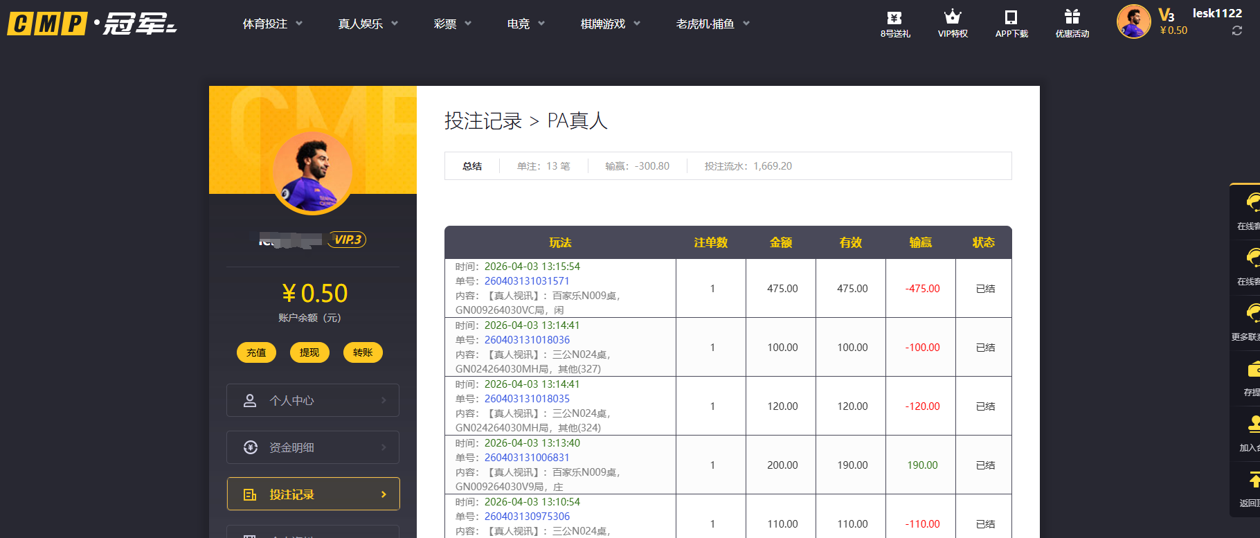
Task: Open bet order 260403130975306
Action: 527,517
